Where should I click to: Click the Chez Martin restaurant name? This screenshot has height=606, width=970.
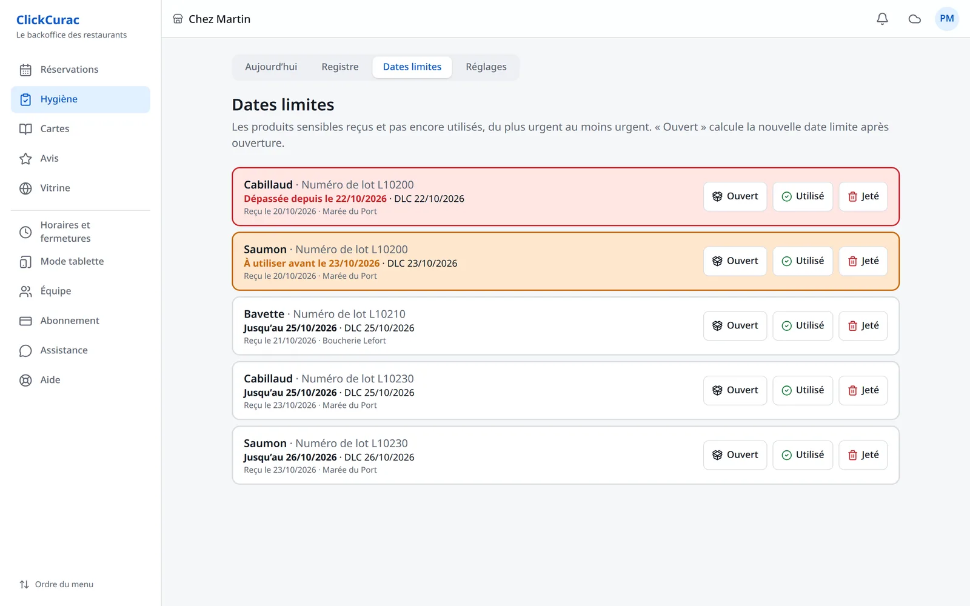tap(219, 19)
